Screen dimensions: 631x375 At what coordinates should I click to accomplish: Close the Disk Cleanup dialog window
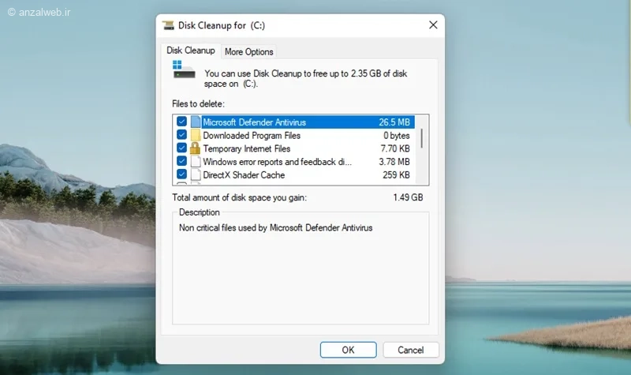433,25
